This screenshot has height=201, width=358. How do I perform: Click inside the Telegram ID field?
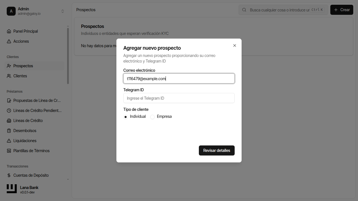click(179, 98)
